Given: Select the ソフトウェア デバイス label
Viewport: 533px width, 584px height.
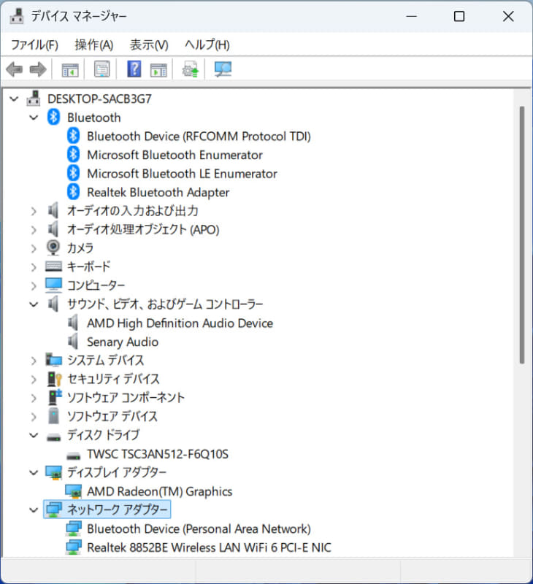Looking at the screenshot, I should (112, 416).
